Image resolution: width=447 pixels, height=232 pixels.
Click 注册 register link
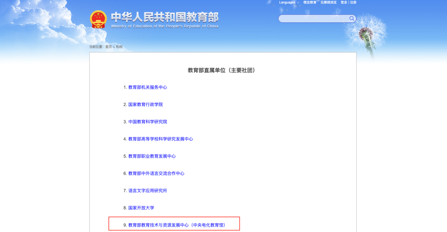coord(353,2)
